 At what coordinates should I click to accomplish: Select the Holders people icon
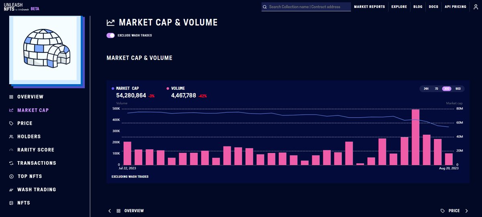tap(11, 136)
